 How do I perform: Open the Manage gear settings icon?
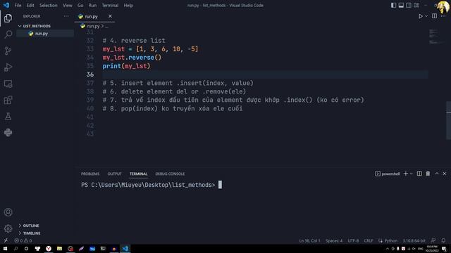pos(8,228)
